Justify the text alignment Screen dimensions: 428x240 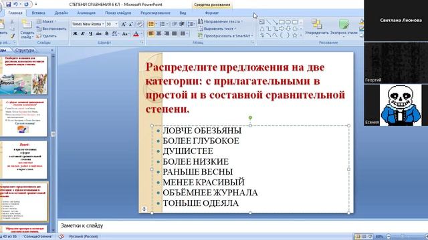[174, 33]
